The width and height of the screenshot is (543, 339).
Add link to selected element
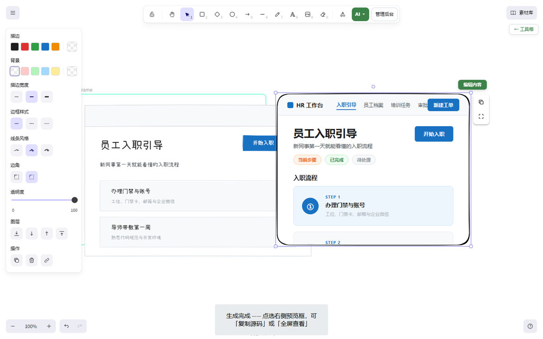tap(47, 260)
